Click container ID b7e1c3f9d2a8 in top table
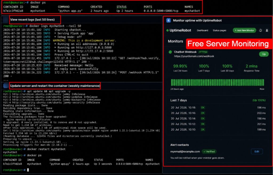Viewport: 273px width, 175px height. click(13, 11)
